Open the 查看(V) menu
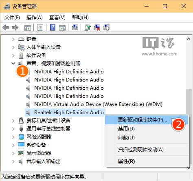The height and width of the screenshot is (181, 193). point(57,18)
